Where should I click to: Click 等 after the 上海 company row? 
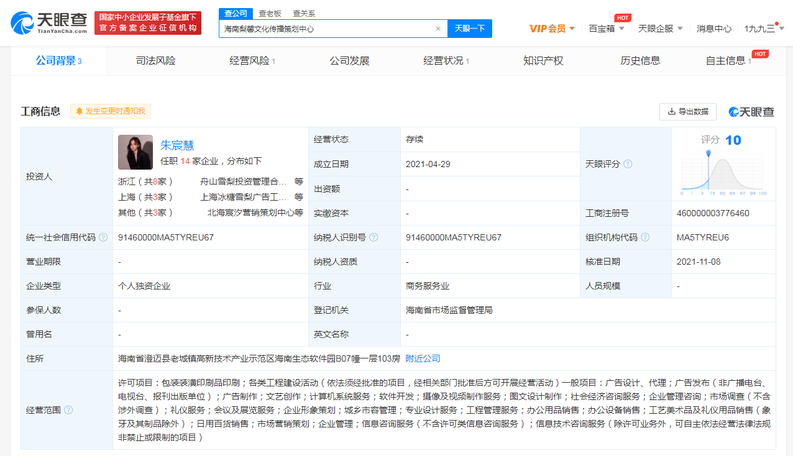299,197
